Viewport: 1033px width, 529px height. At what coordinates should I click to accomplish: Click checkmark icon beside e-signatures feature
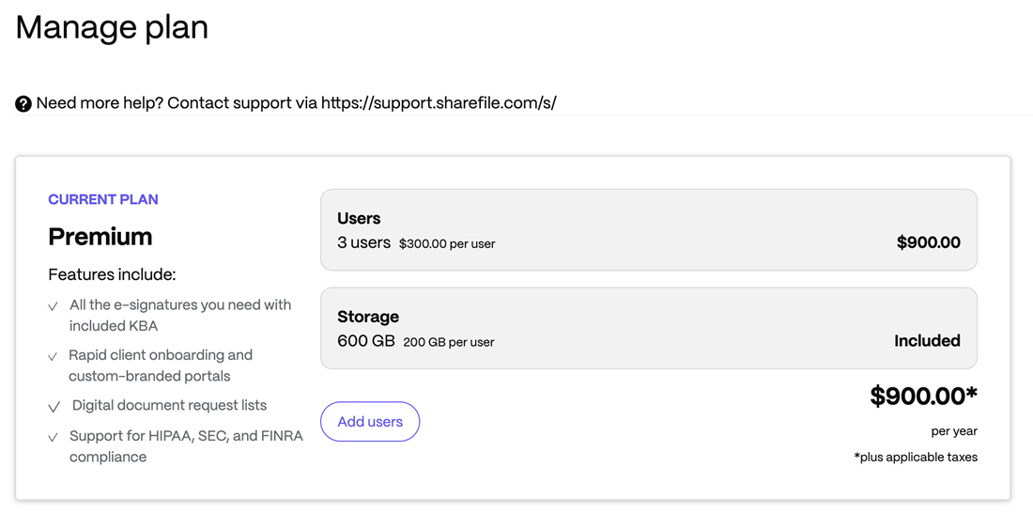coord(54,306)
